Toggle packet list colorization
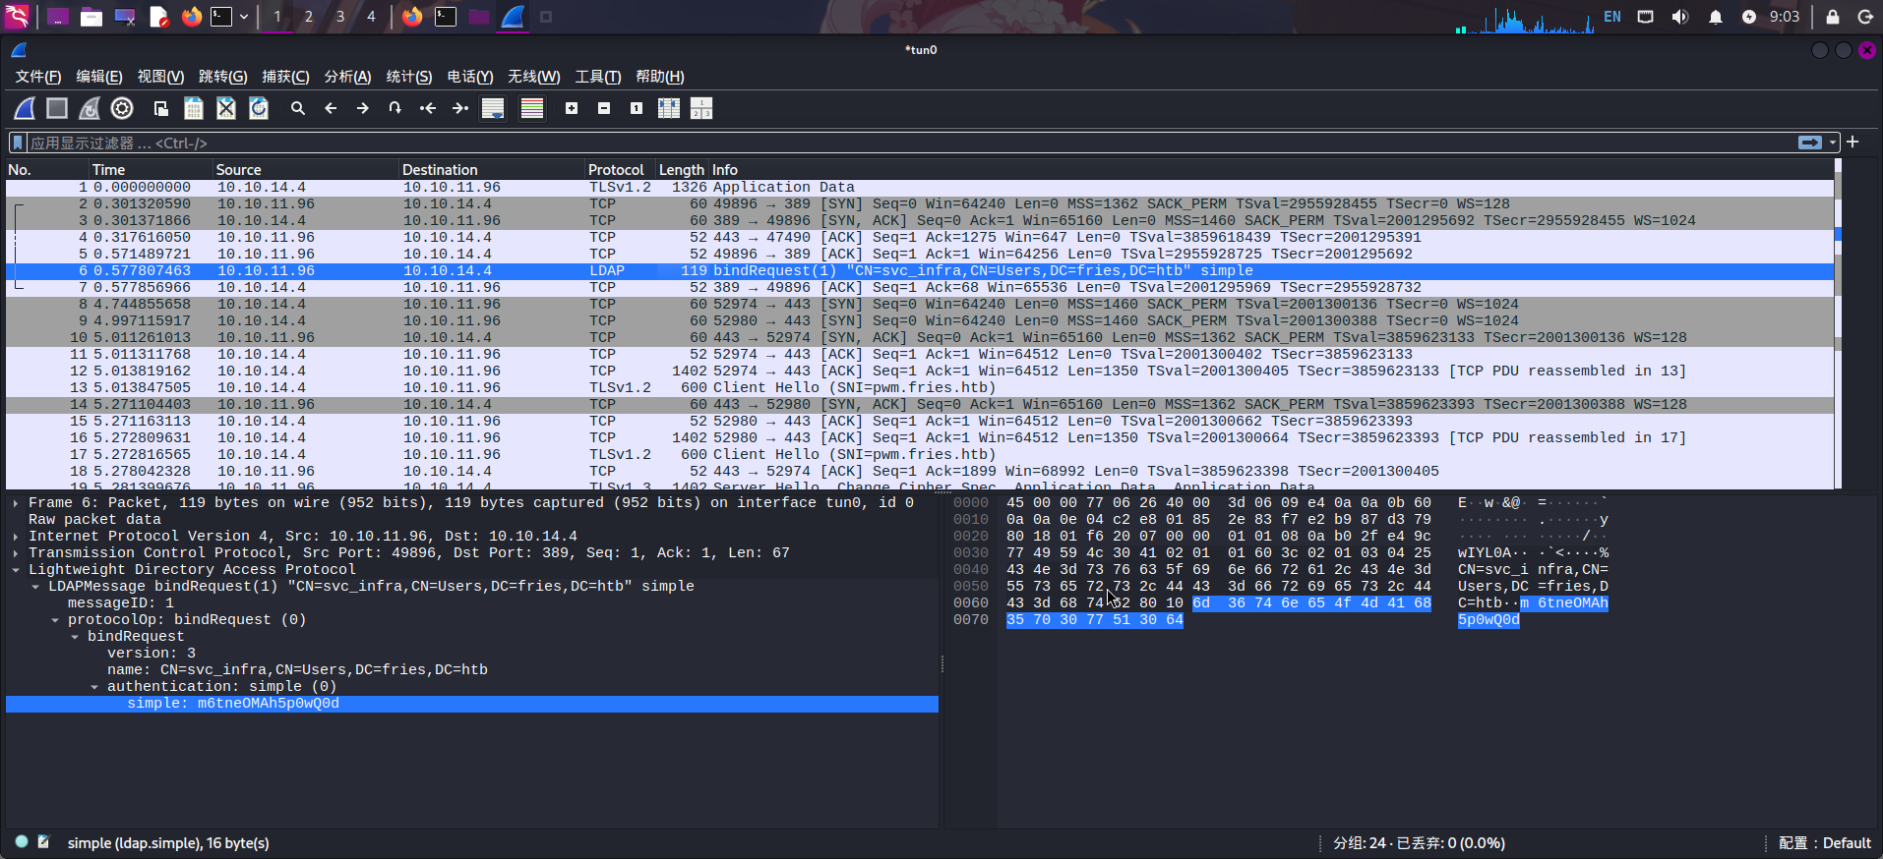 [x=532, y=108]
